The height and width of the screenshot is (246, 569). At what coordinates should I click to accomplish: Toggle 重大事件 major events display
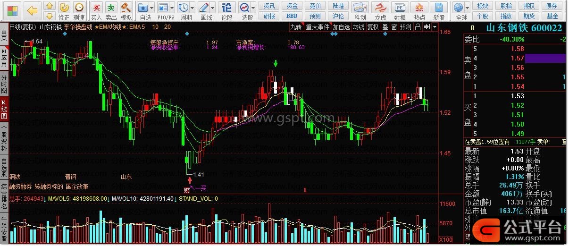(318, 27)
